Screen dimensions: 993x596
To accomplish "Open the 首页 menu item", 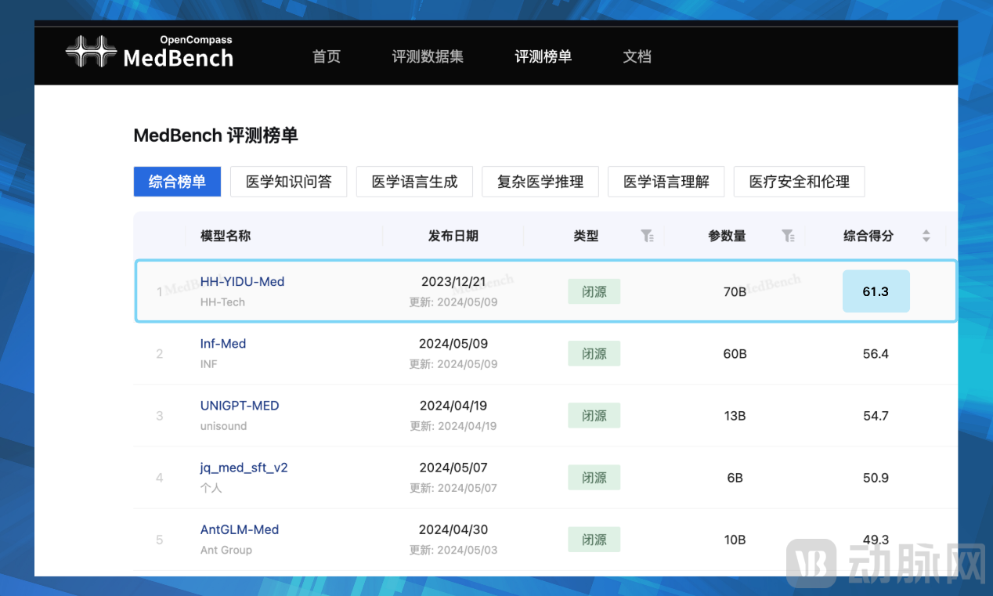I will pos(327,56).
